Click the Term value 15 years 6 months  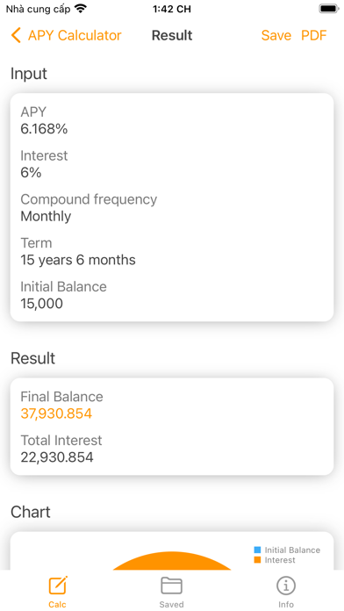[78, 260]
